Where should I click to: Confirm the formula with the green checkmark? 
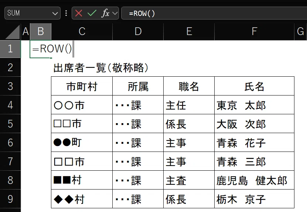(92, 13)
